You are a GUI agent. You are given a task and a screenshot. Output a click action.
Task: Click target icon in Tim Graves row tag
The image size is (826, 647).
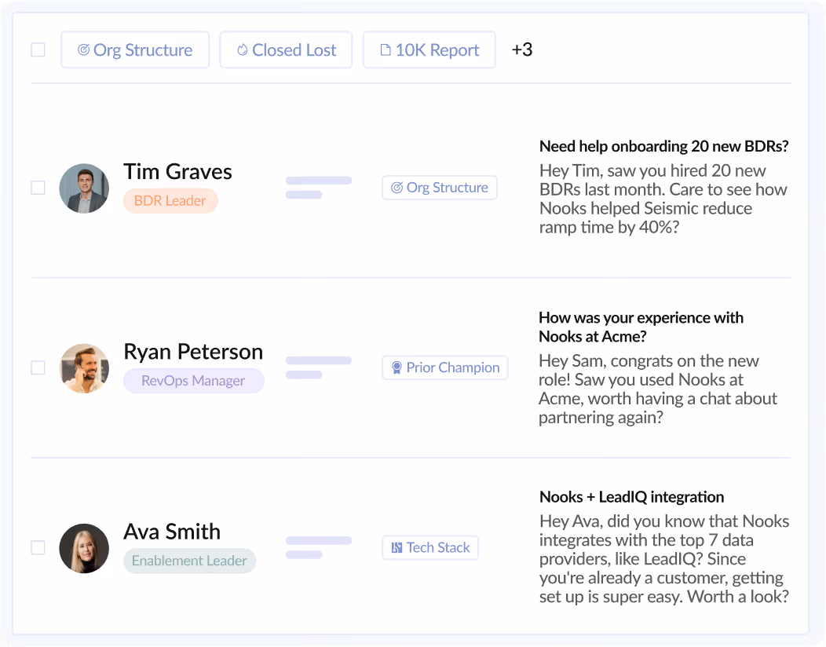tap(397, 188)
